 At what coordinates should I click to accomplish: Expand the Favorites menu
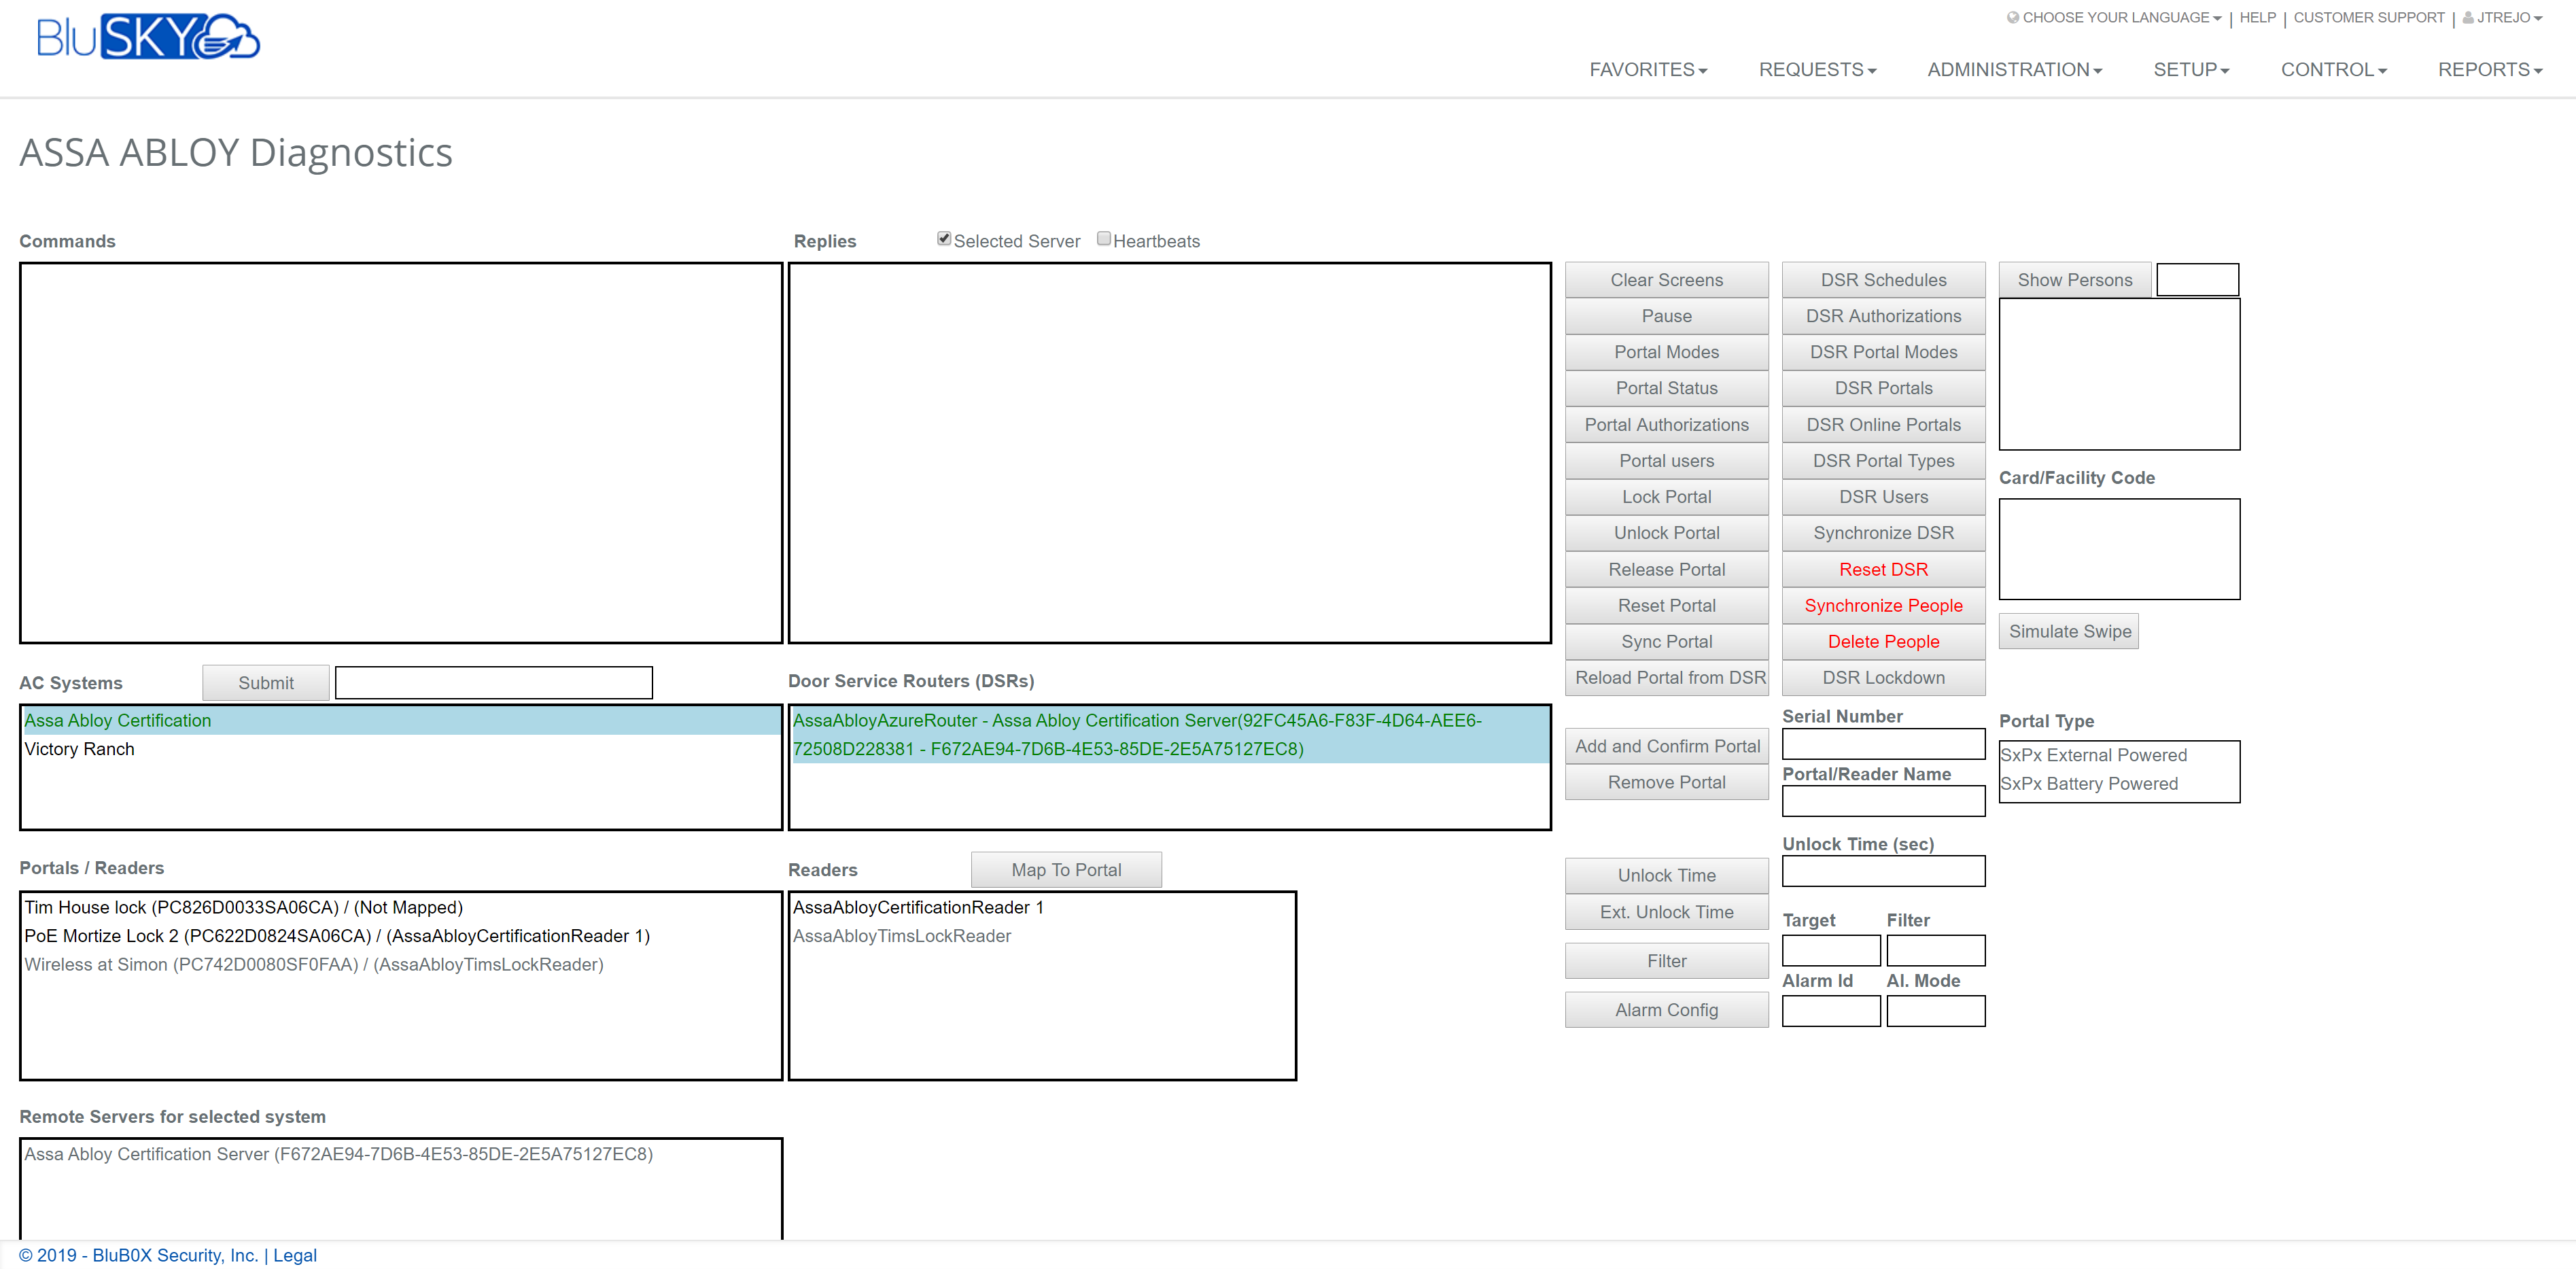pos(1648,70)
